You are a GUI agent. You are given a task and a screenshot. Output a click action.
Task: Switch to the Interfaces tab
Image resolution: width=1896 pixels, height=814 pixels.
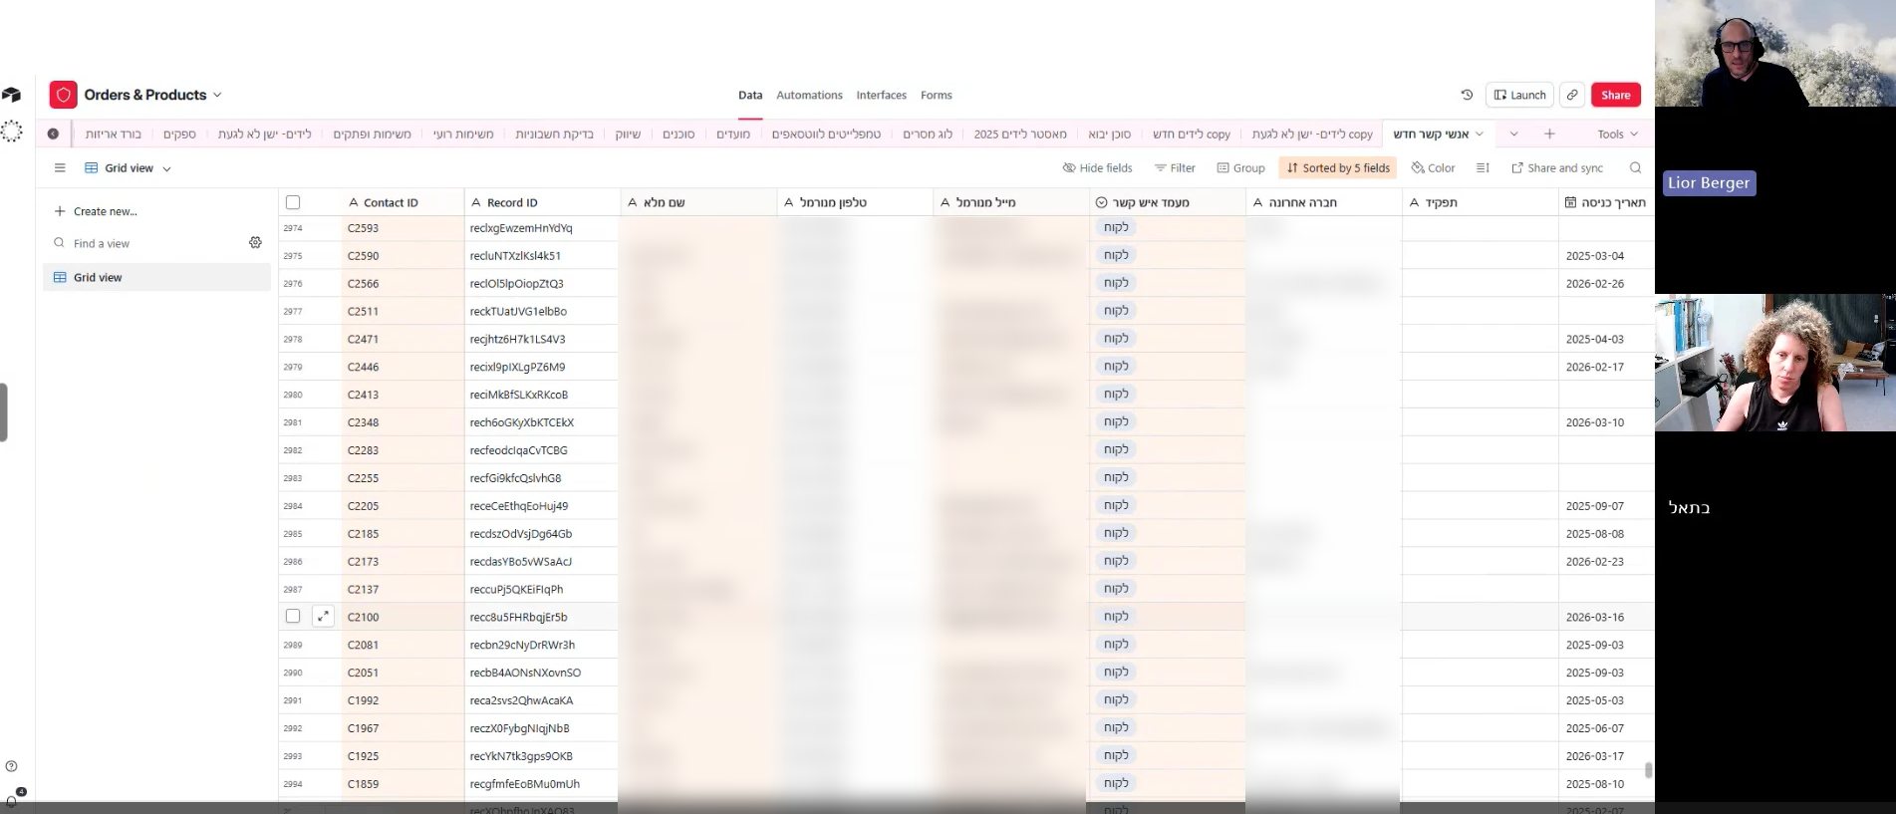point(882,95)
